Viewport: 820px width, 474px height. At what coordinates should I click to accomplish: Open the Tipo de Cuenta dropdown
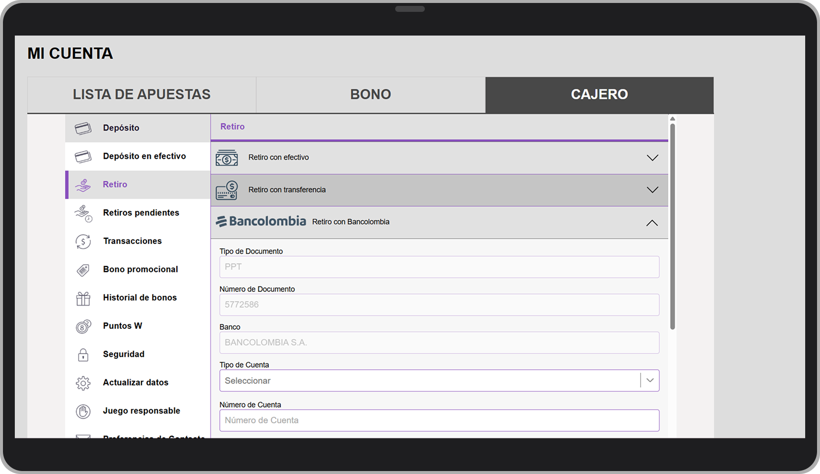click(649, 380)
